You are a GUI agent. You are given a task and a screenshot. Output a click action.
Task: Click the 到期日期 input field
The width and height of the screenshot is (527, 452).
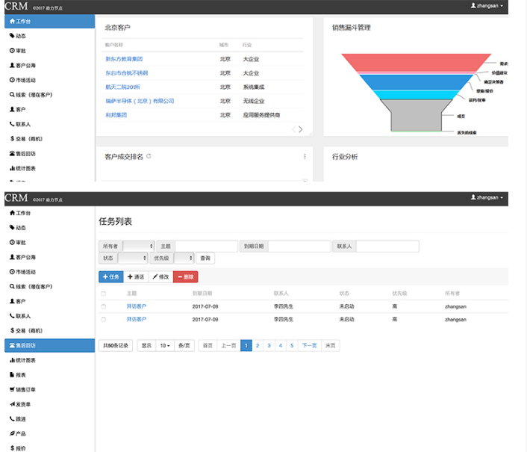click(299, 246)
